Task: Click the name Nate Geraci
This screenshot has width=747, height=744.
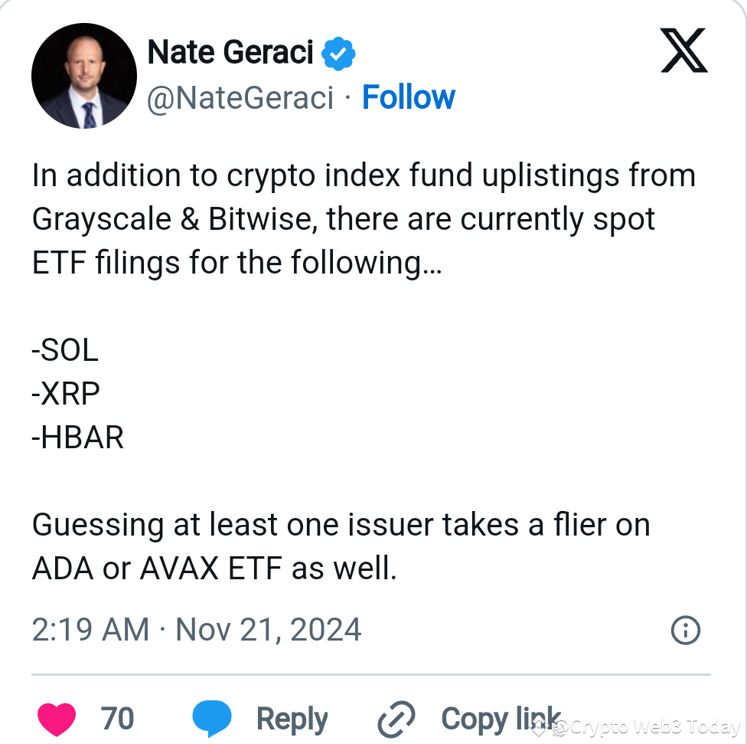Action: (x=230, y=51)
